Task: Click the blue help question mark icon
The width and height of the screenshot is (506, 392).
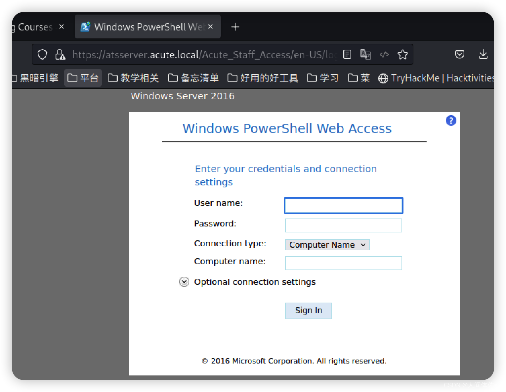Action: [451, 121]
